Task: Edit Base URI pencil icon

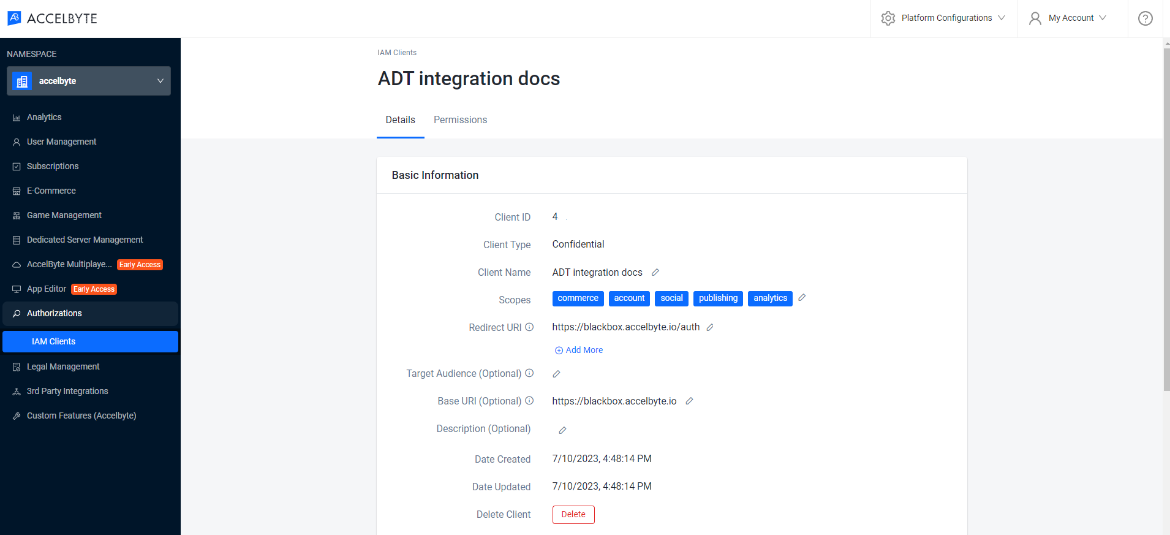Action: [x=689, y=401]
